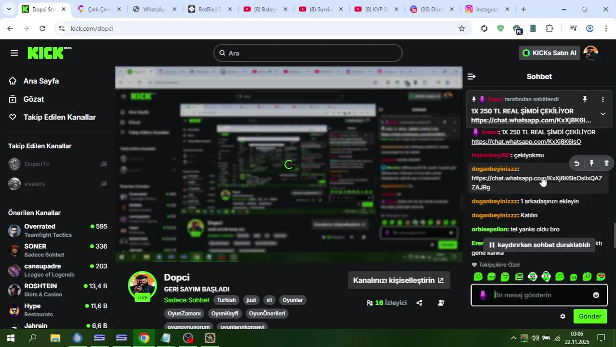616x347 pixels.
Task: Select the first green emote
Action: click(478, 277)
